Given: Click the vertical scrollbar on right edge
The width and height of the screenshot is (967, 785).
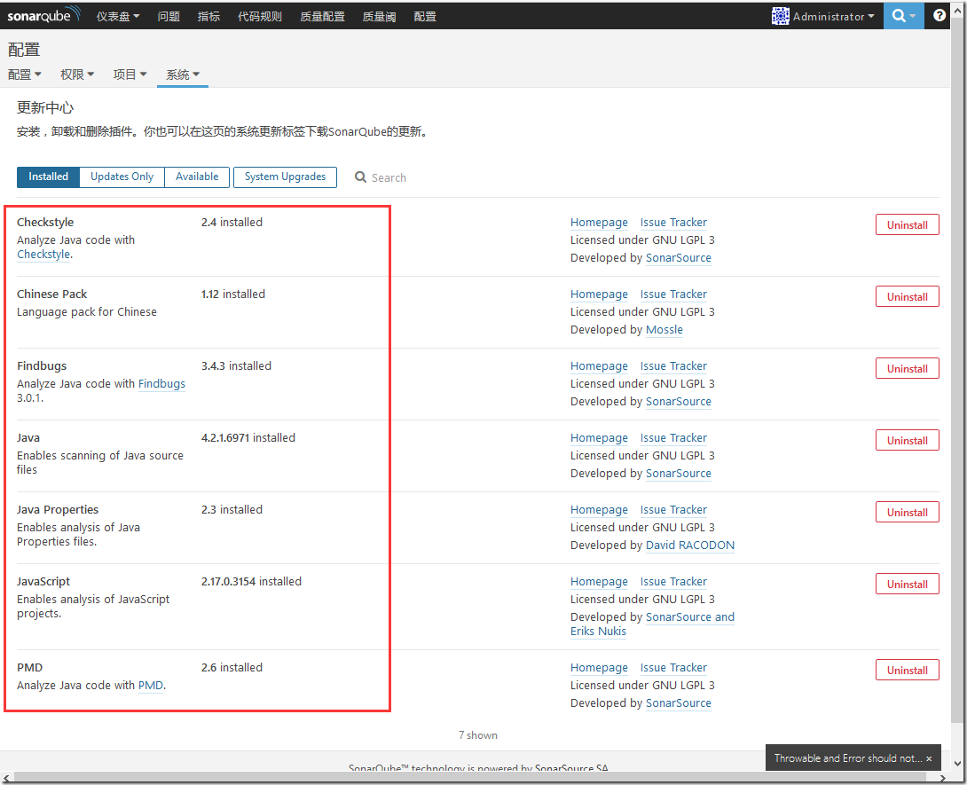Looking at the screenshot, I should pyautogui.click(x=959, y=370).
